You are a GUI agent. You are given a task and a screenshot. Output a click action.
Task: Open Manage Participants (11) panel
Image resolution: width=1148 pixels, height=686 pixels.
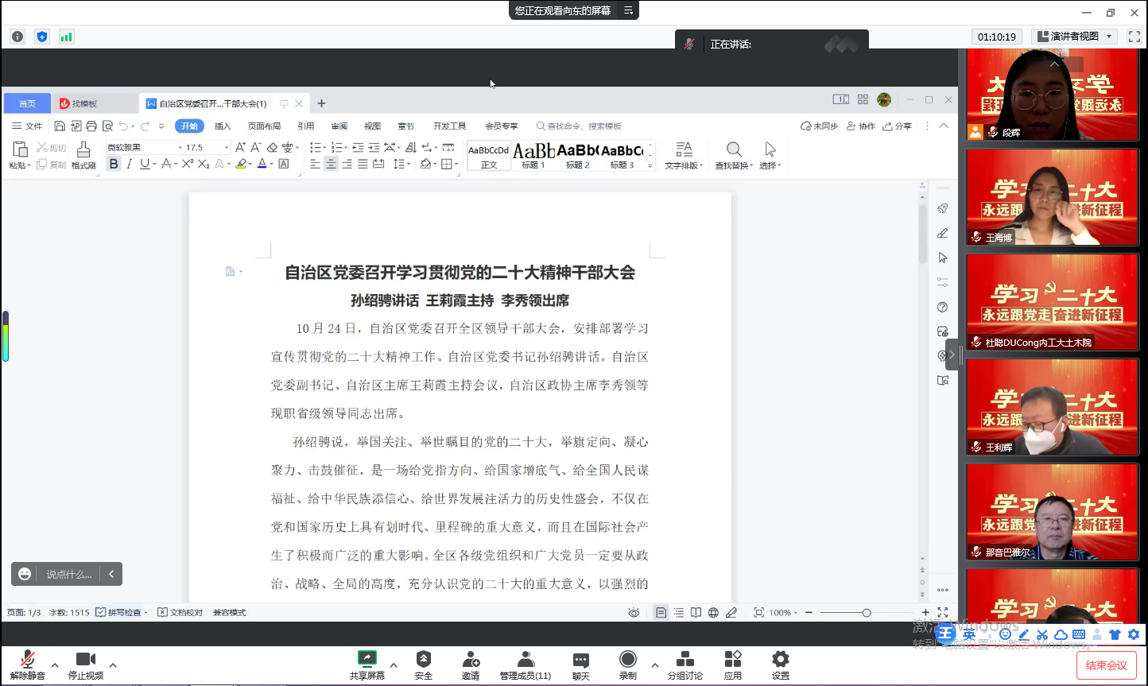tap(526, 659)
